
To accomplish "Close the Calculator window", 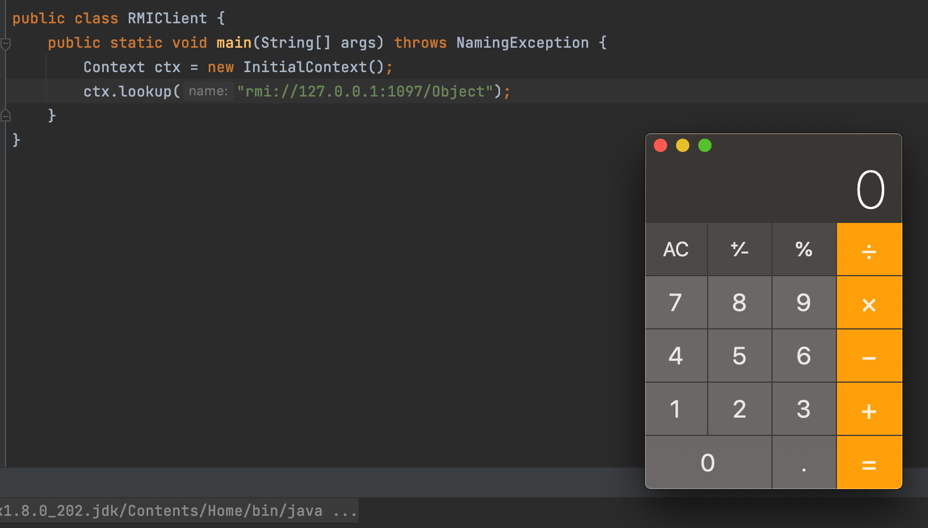I will pos(660,145).
